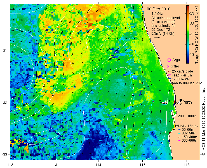The image size is (207, 168).
Task: Click the -32 latitude axis label
Action: coord(4,103)
